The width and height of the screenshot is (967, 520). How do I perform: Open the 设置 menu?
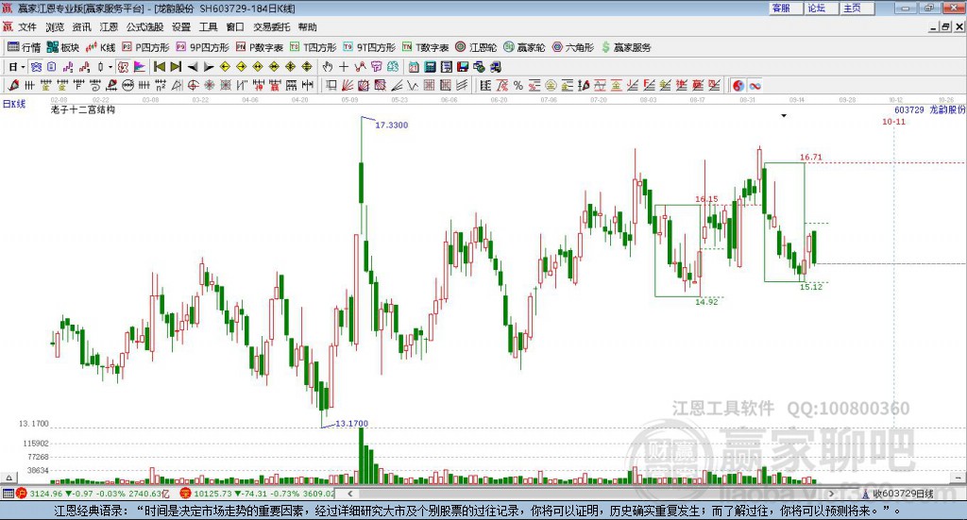coord(181,27)
